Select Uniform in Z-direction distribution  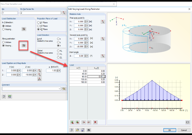[x=4, y=26]
